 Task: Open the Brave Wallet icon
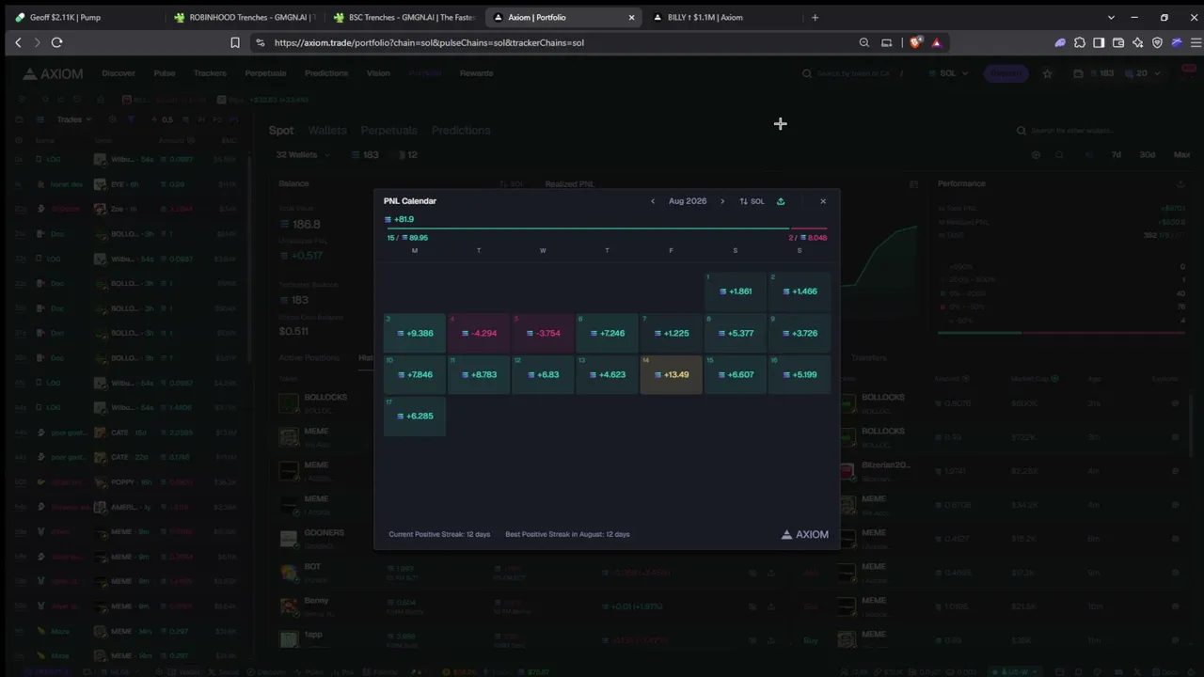(x=1118, y=42)
